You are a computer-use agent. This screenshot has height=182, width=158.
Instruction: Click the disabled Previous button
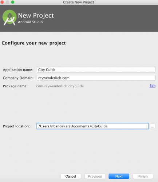[95, 176]
